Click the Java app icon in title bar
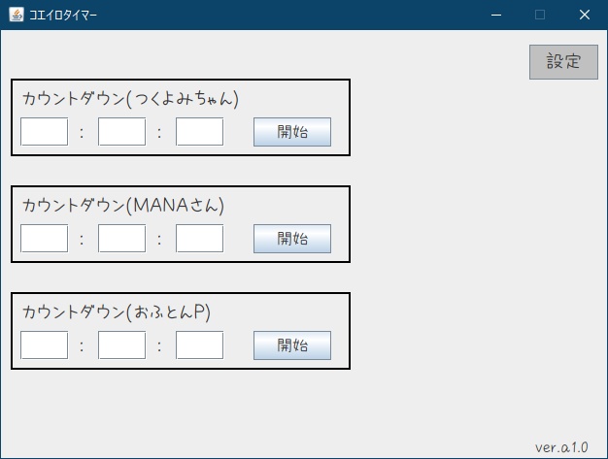Image resolution: width=608 pixels, height=459 pixels. pos(16,15)
